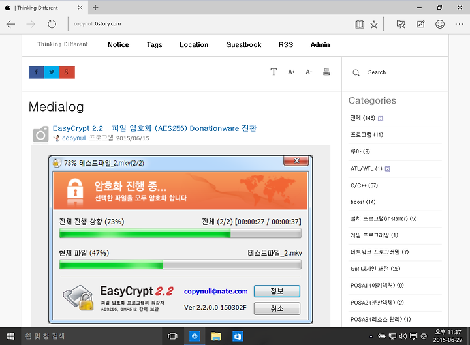Open the RSS menu item
Viewport: 470px width, 345px height.
[x=286, y=44]
